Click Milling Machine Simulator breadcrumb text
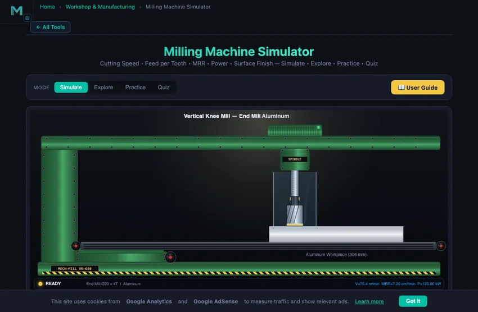 tap(178, 7)
